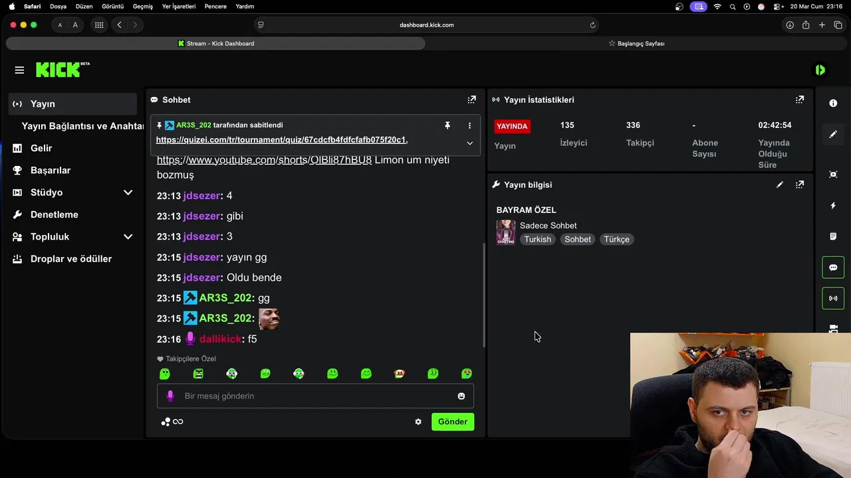Pop out the Yayın bilgisi panel

[x=800, y=185]
